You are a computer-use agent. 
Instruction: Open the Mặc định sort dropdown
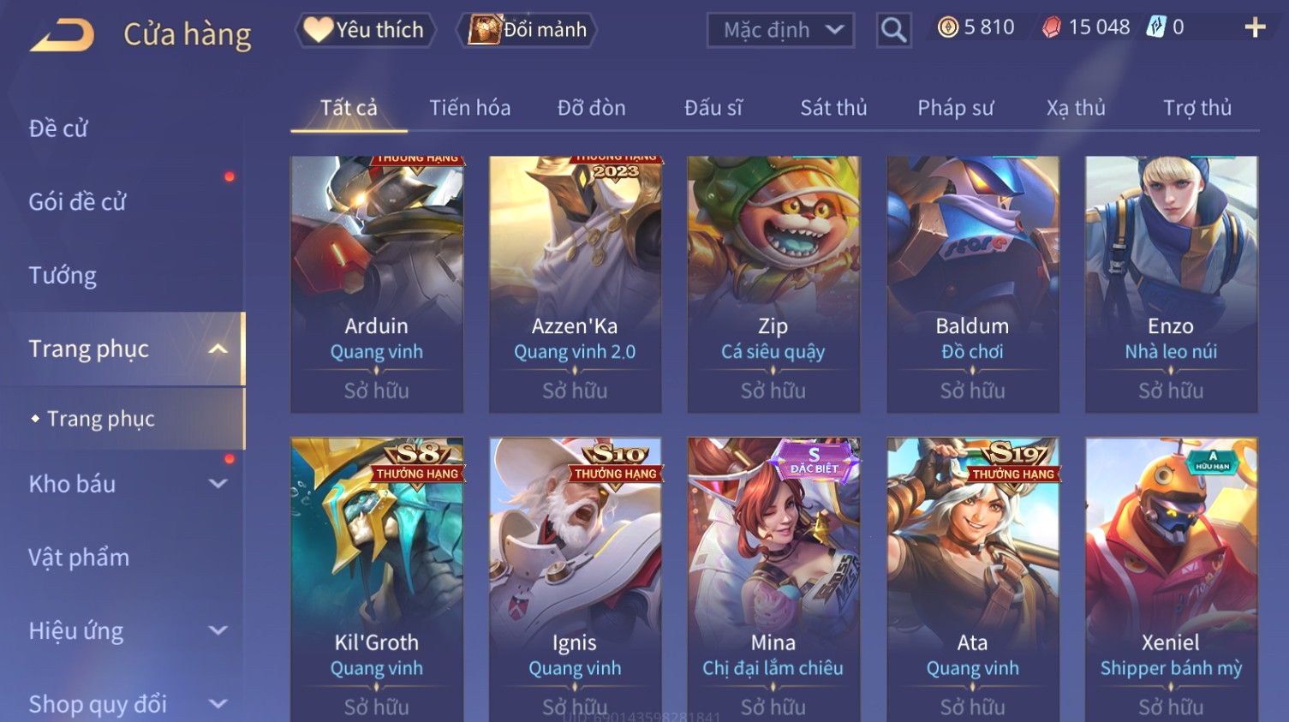[x=780, y=31]
